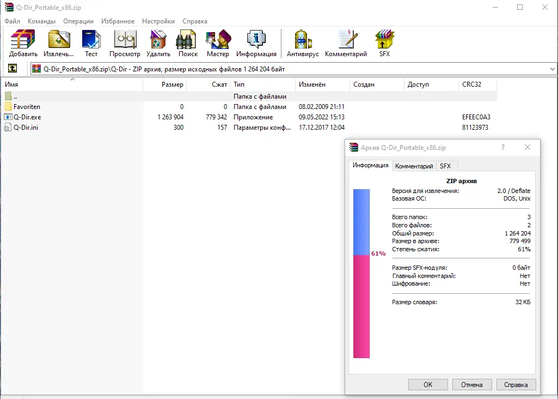Switch to the Комментарий tab in dialog
Image resolution: width=558 pixels, height=399 pixels.
414,166
